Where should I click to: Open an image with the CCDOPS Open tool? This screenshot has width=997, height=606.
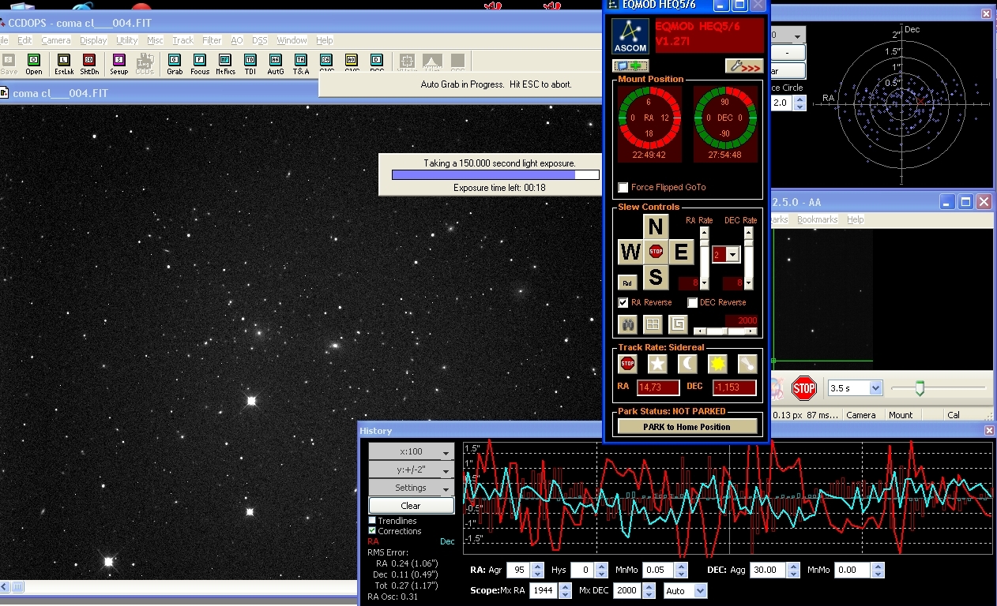tap(34, 64)
